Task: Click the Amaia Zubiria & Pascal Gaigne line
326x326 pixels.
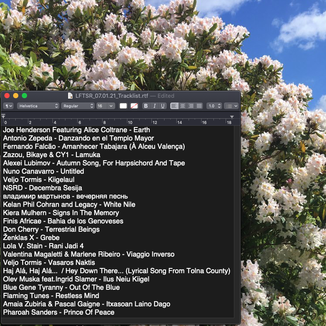Action: 87,304
